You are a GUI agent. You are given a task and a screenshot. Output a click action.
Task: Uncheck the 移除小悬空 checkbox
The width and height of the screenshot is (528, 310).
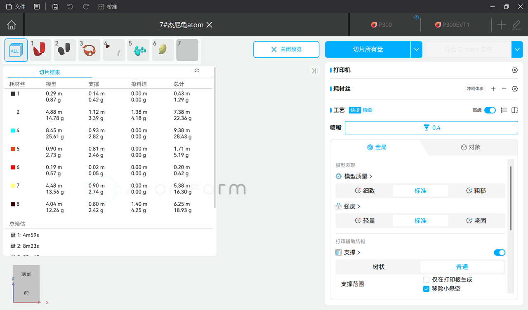[x=427, y=289]
